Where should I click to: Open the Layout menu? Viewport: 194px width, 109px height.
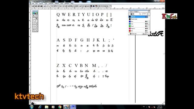(41, 3)
